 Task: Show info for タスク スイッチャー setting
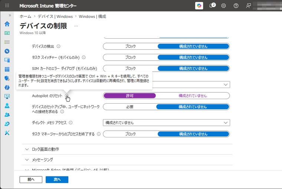click(83, 58)
